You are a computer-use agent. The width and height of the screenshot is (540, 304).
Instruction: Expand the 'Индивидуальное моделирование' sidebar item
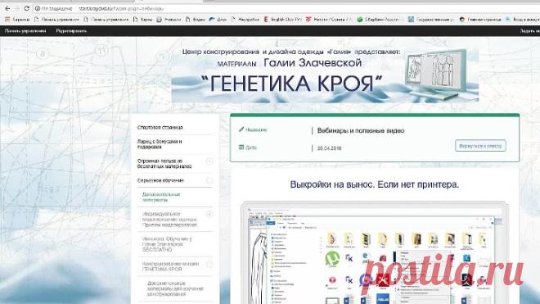[209, 215]
